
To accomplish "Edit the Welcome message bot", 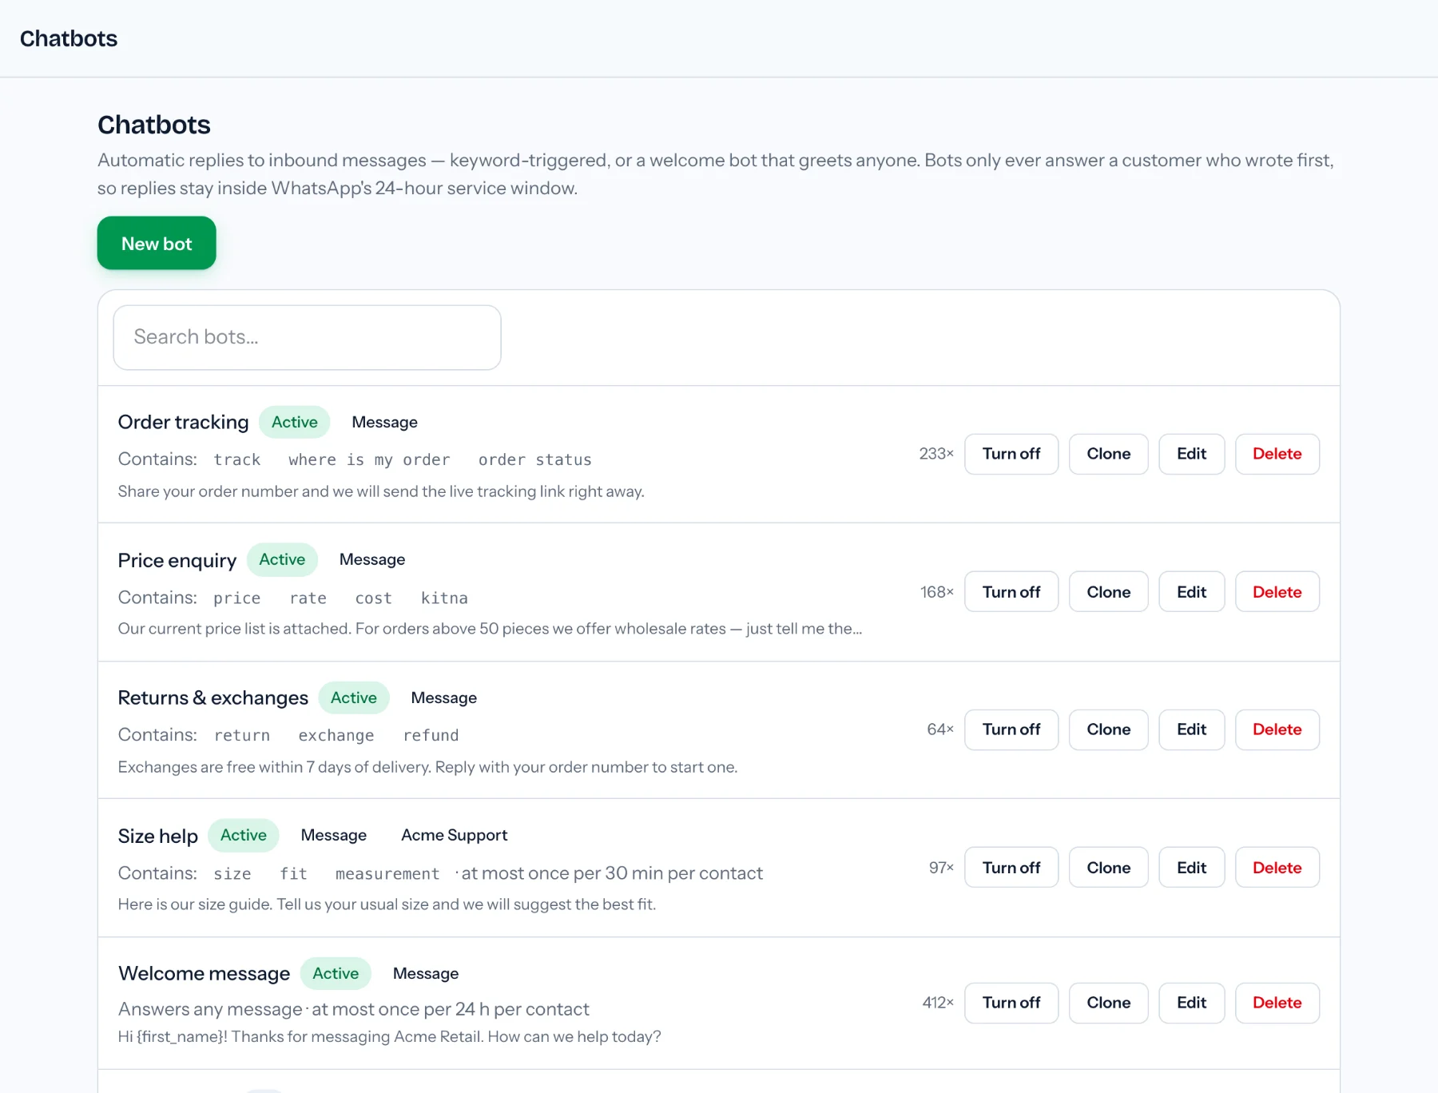I will [x=1192, y=1003].
